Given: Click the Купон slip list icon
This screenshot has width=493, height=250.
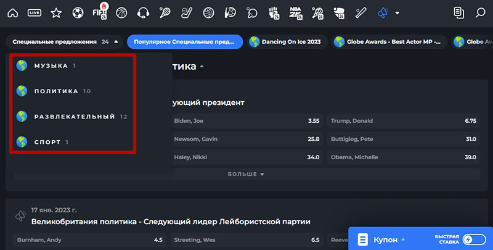Looking at the screenshot, I should click(x=362, y=240).
